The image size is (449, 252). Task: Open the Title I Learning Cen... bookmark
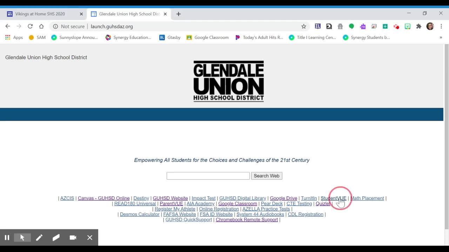pyautogui.click(x=312, y=37)
